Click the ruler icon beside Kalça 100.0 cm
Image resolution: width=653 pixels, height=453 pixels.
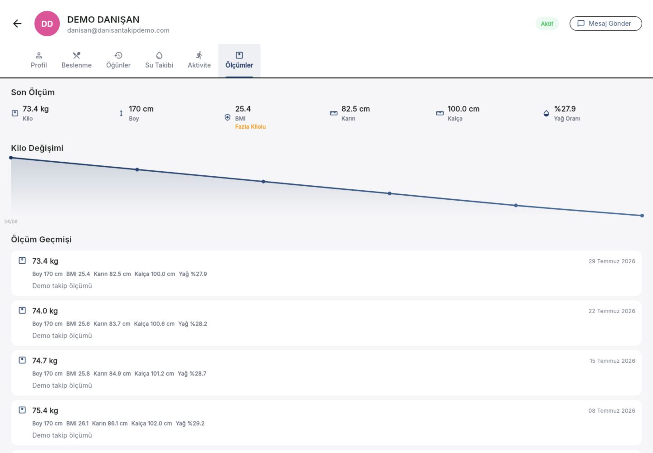point(440,113)
